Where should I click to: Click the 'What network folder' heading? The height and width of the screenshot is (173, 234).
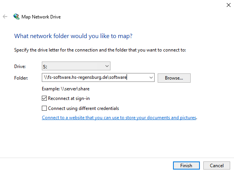point(73,36)
